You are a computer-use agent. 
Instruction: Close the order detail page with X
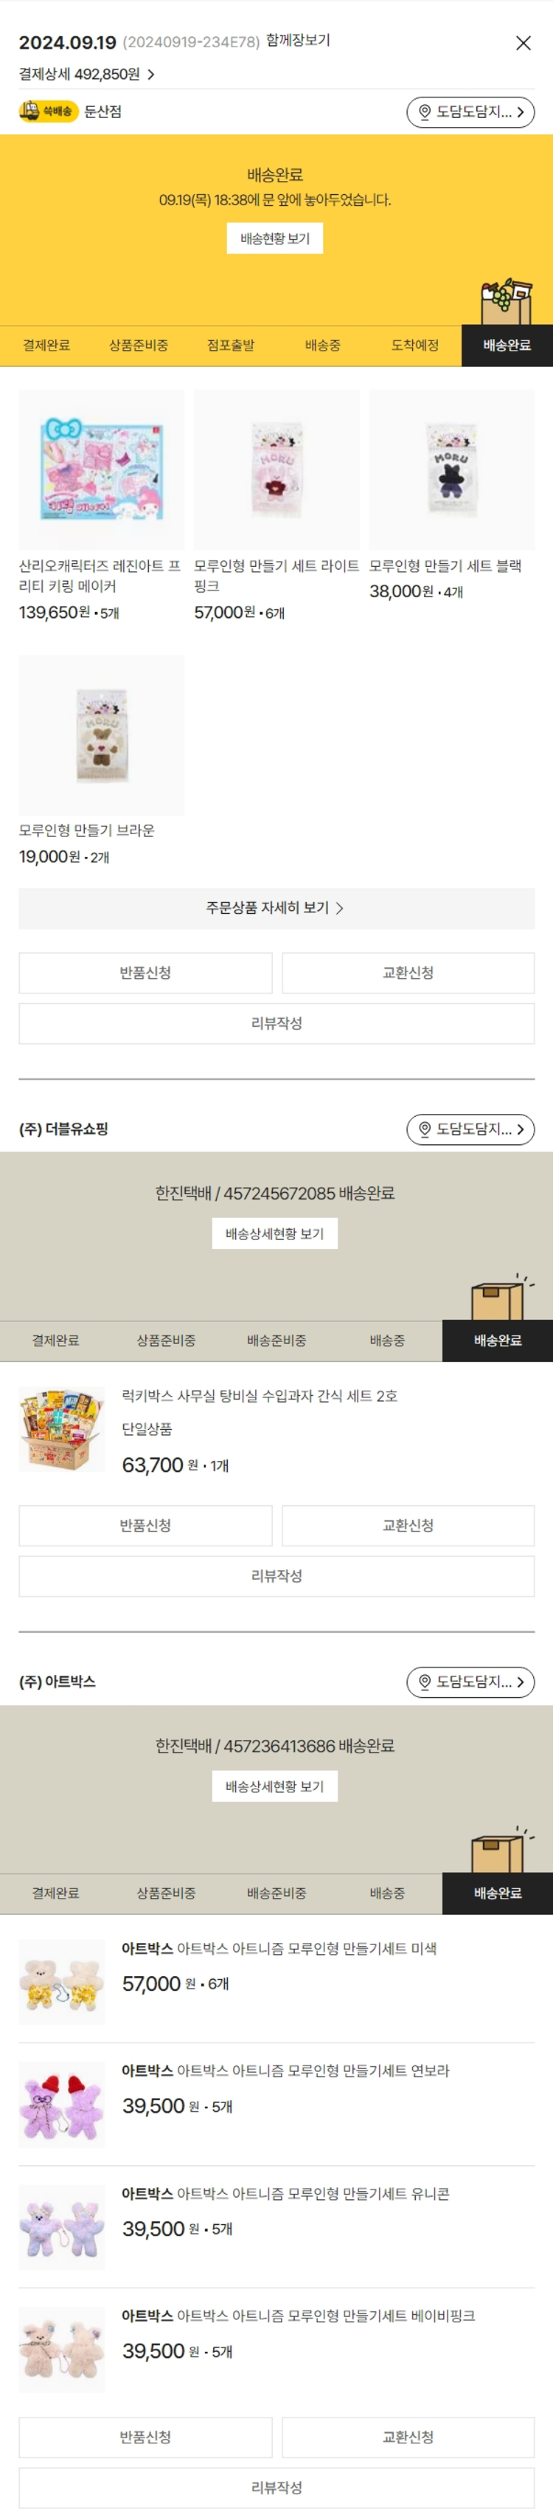(x=523, y=43)
